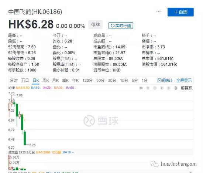Viewport: 203px width, 173px height.
Task: Click the MA20 moving average label
Action: click(48, 88)
